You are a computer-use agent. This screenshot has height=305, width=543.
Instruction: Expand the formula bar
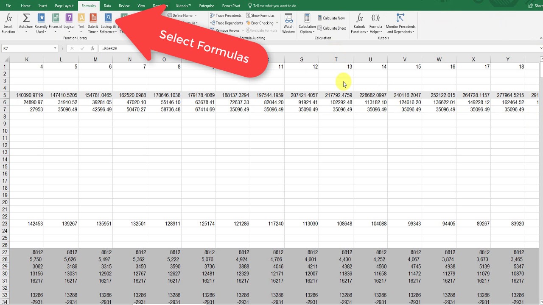coord(541,48)
